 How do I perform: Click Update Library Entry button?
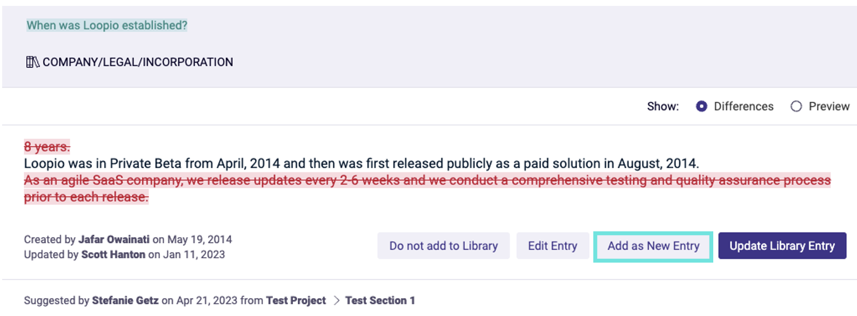[782, 246]
